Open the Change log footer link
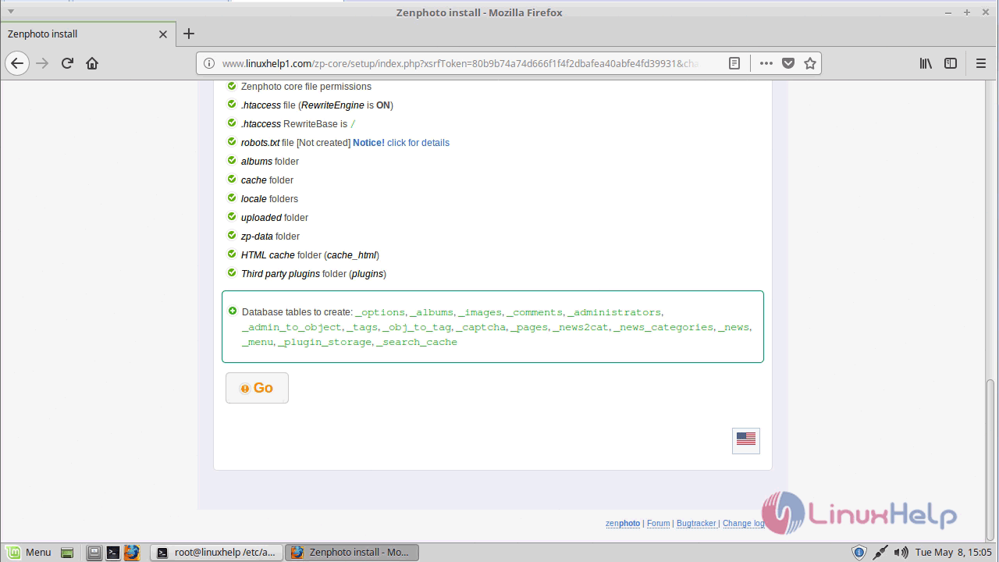This screenshot has width=999, height=562. click(x=743, y=523)
